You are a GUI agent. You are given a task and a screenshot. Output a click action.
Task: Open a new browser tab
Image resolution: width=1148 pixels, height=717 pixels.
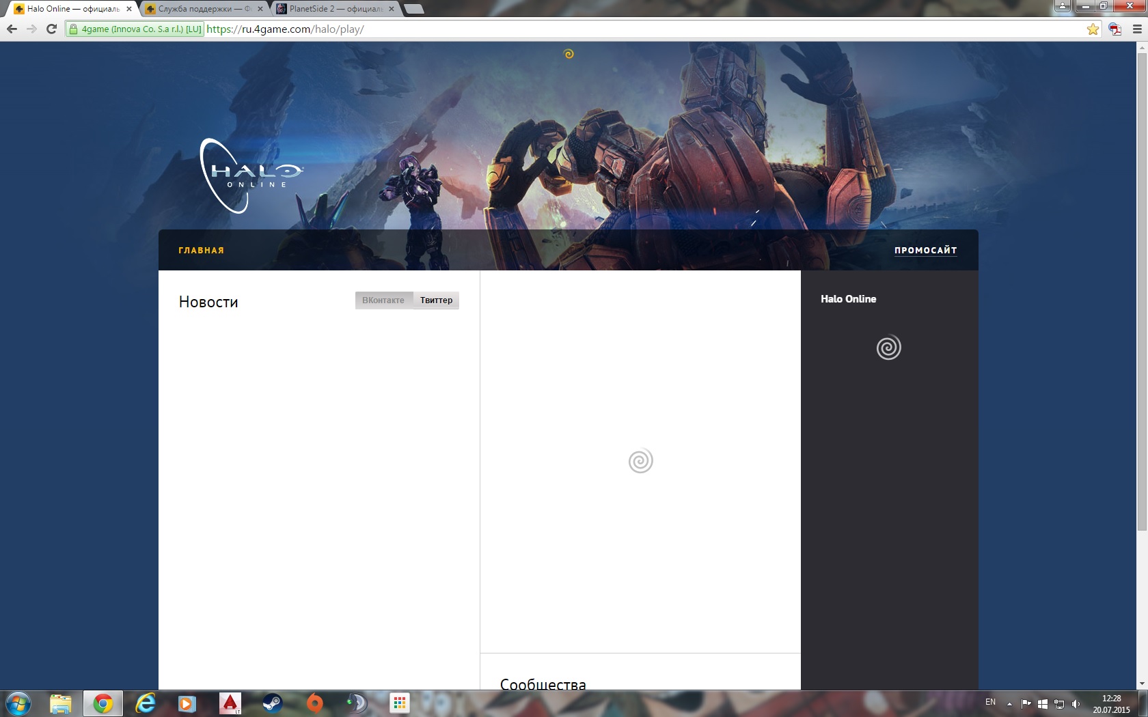click(x=413, y=9)
